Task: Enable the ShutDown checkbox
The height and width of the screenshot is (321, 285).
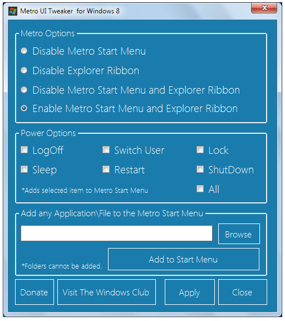Action: (200, 169)
